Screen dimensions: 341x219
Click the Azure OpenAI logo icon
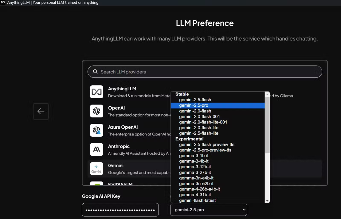[96, 130]
